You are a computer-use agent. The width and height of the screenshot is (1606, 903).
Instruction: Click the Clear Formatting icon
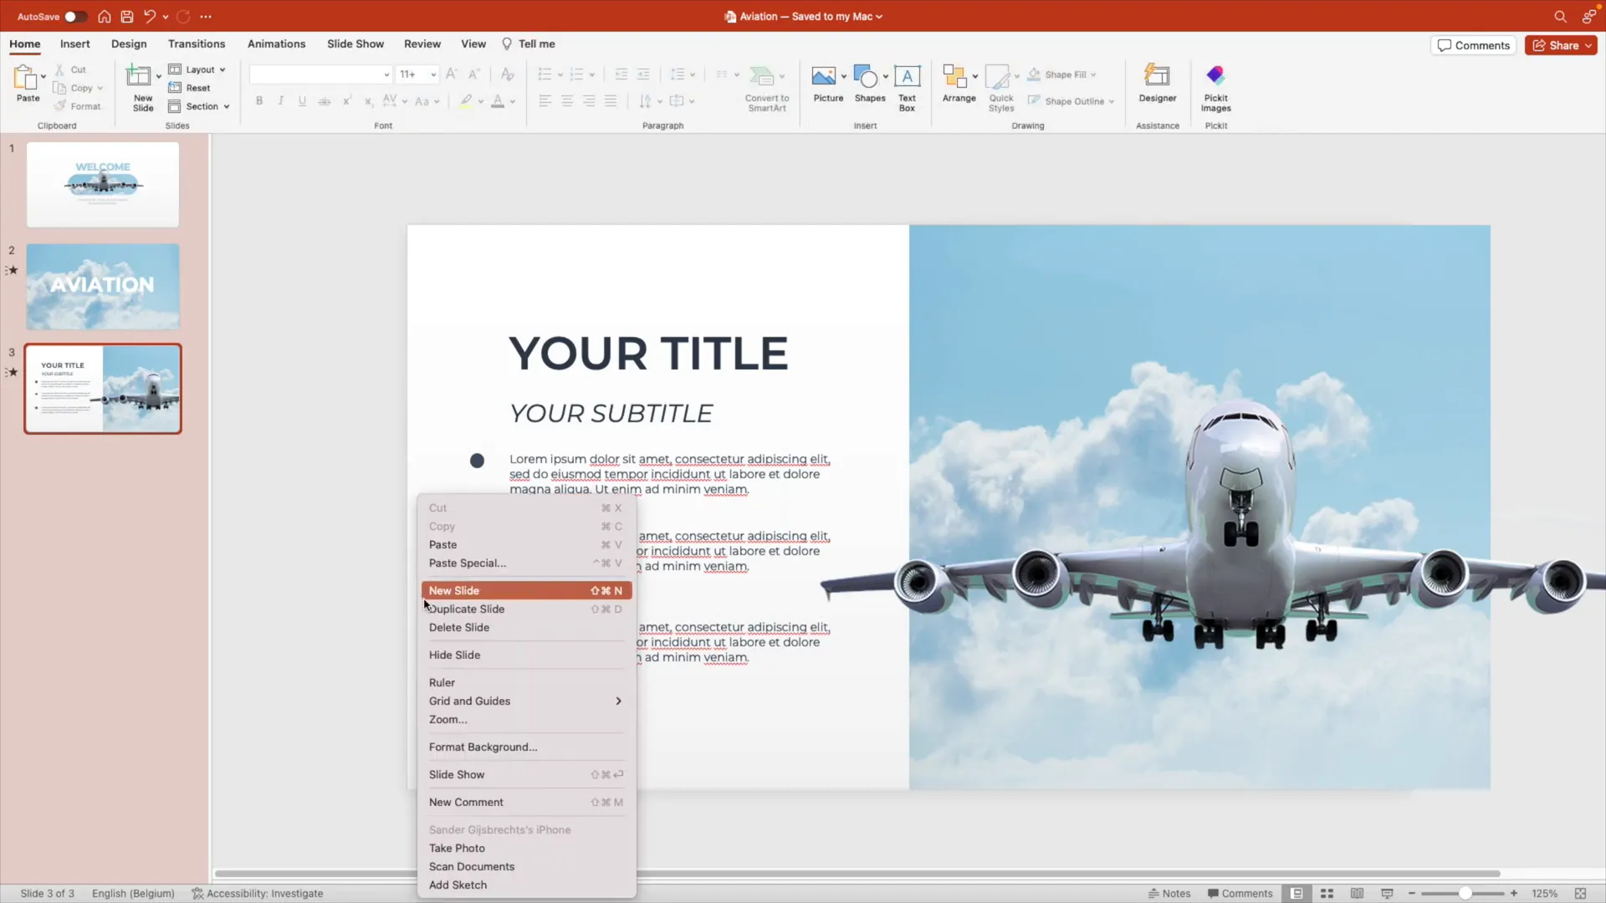(507, 74)
